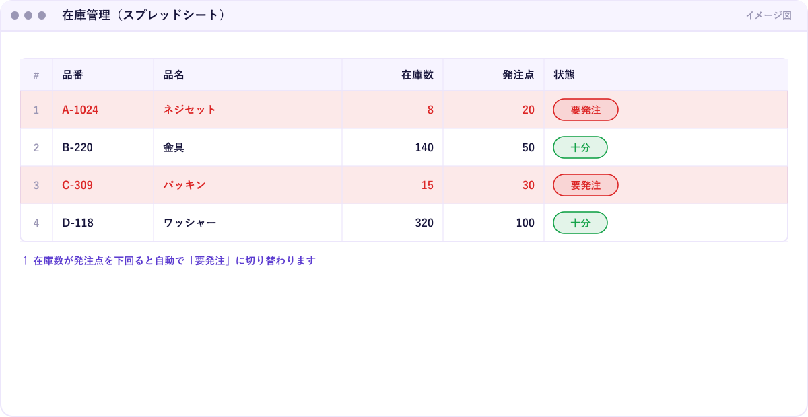The height and width of the screenshot is (417, 808).
Task: Click the 在庫数 column header
Action: pyautogui.click(x=393, y=75)
